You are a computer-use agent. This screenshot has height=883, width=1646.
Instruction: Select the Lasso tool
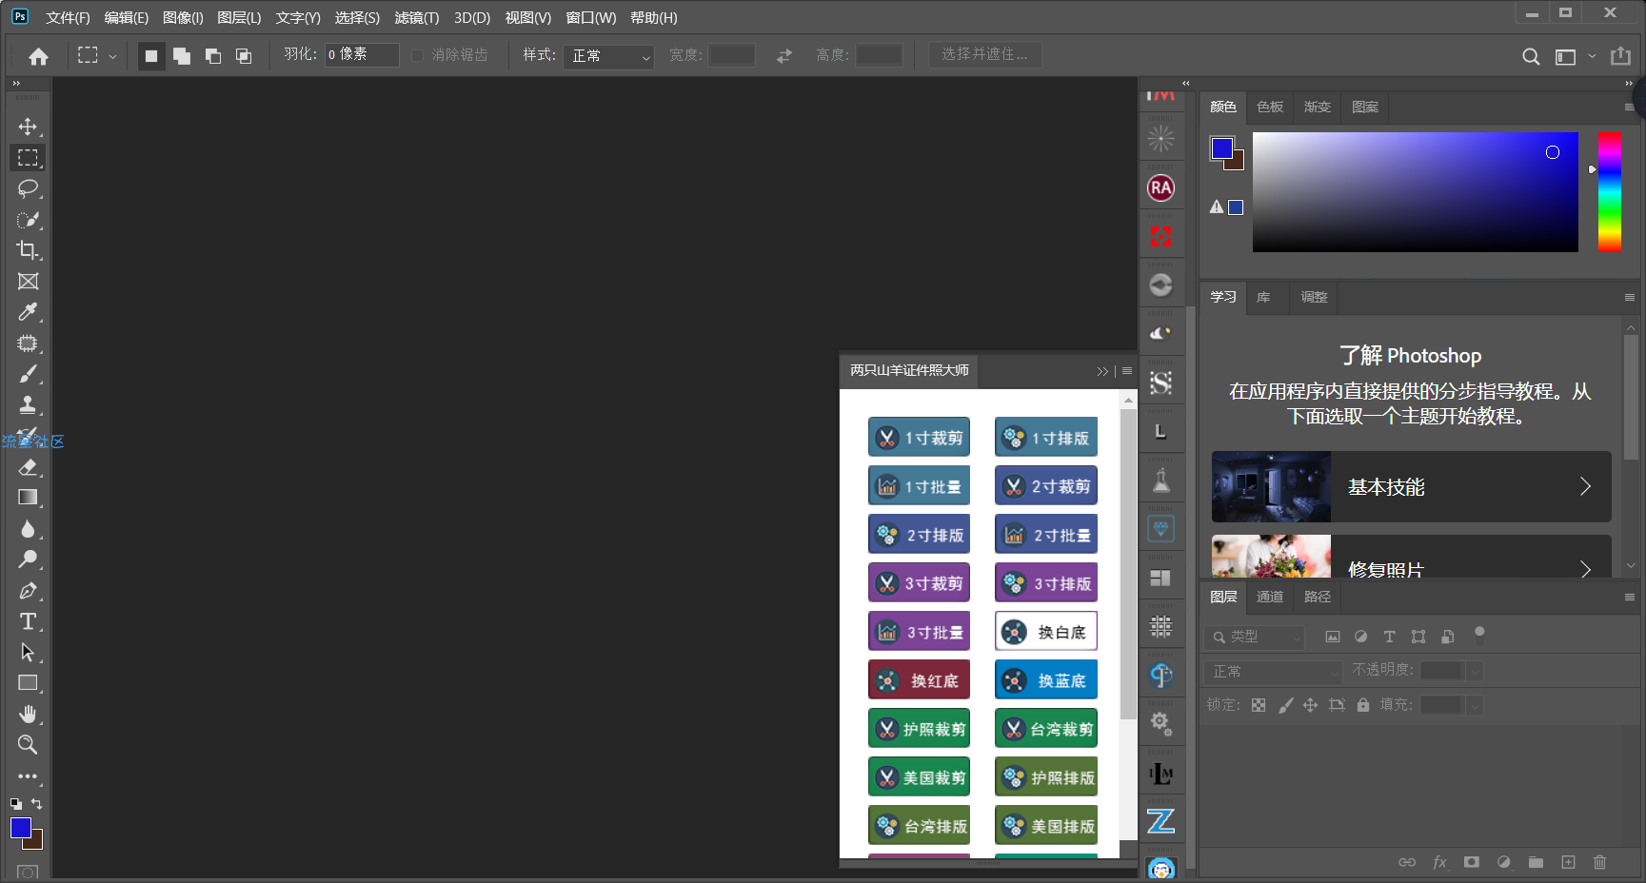click(x=28, y=188)
